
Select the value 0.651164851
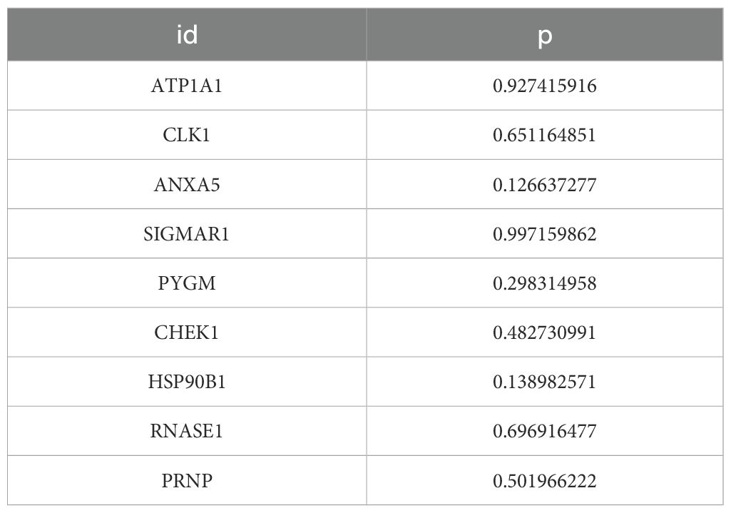click(x=545, y=136)
